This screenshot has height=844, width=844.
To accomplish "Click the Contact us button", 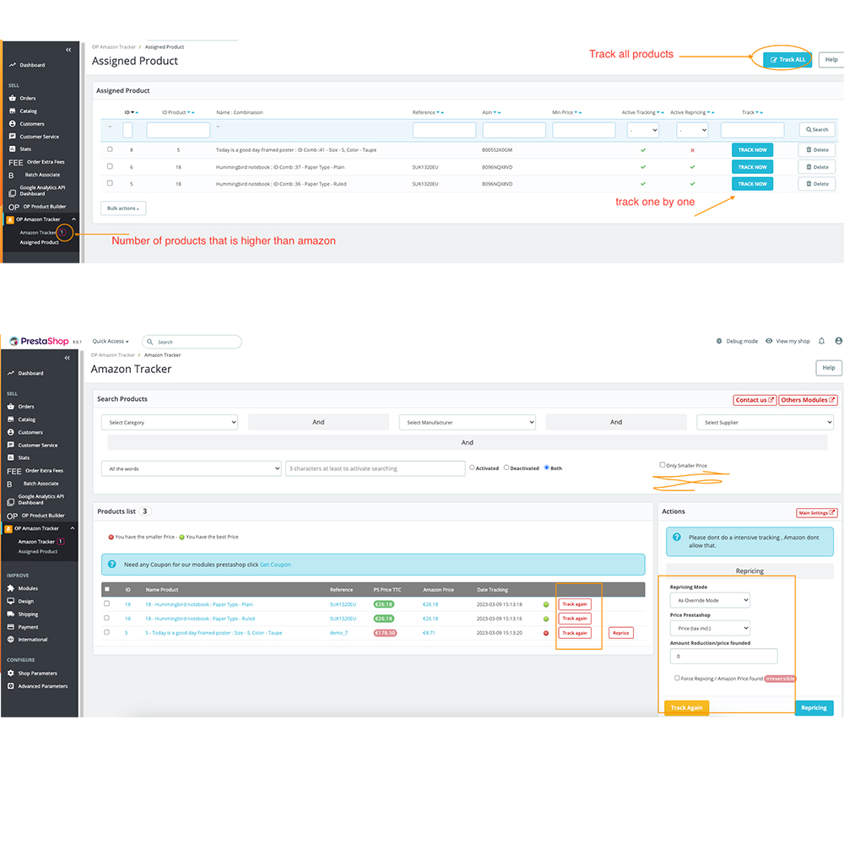I will coord(755,400).
